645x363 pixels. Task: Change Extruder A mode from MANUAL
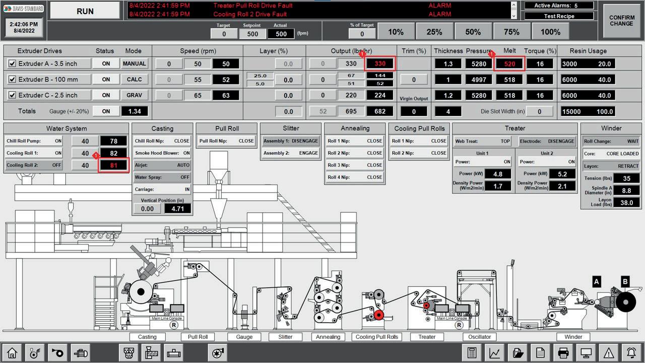pyautogui.click(x=135, y=64)
